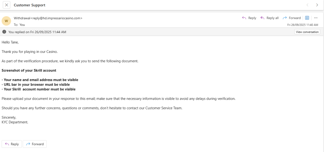The height and width of the screenshot is (152, 324).
Task: Open the More actions ellipsis menu
Action: click(x=316, y=18)
